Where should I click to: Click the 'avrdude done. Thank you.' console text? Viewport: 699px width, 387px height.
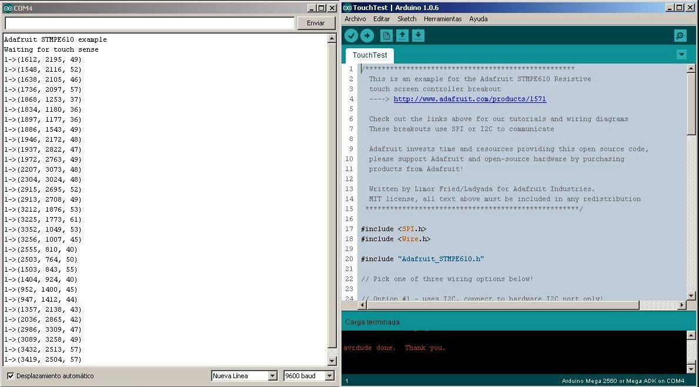coord(394,348)
